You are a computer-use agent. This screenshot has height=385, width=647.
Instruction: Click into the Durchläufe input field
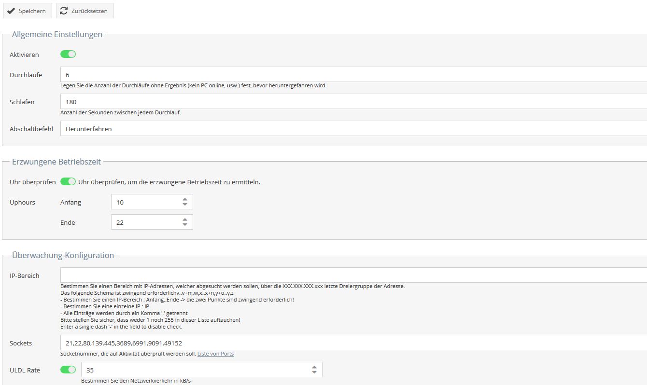(353, 75)
